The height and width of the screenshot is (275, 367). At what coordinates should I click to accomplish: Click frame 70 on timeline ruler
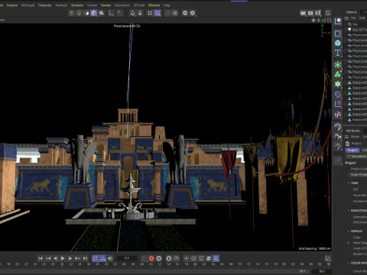coord(239,264)
